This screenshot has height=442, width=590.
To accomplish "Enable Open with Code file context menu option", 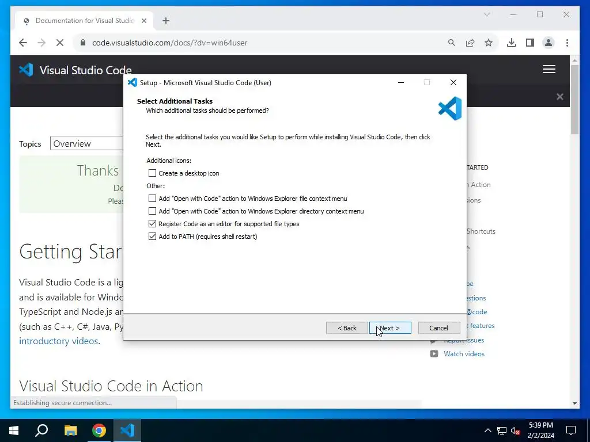I will (x=152, y=199).
